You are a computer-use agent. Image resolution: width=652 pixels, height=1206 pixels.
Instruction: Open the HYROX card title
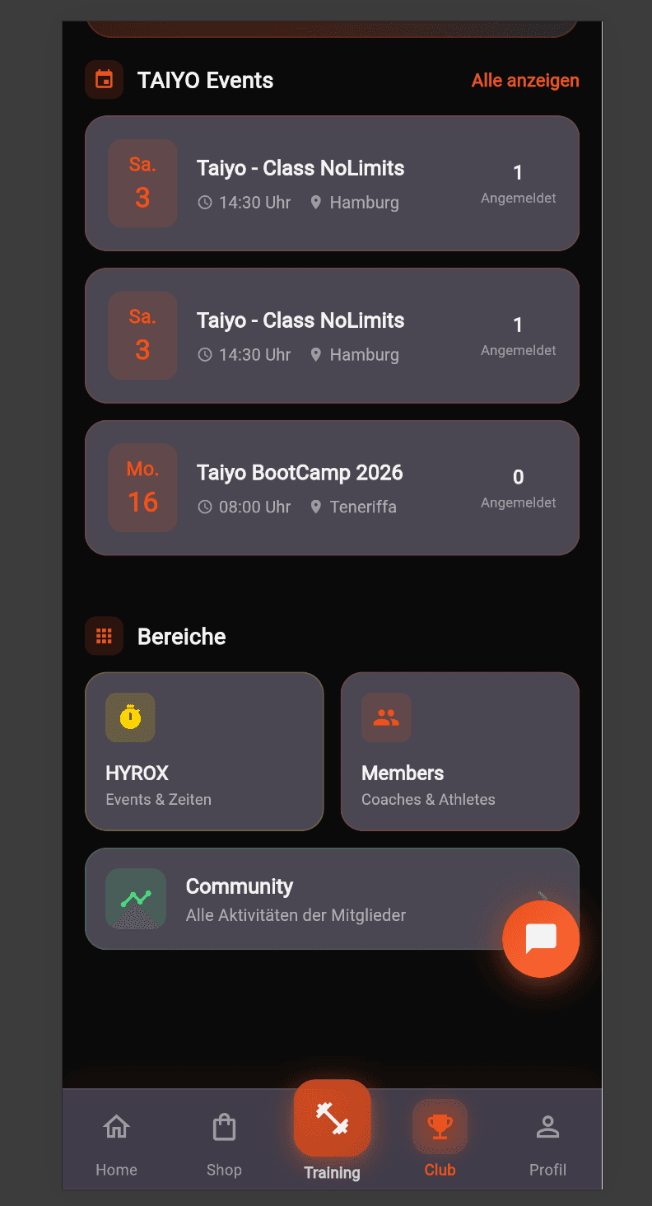(x=137, y=774)
